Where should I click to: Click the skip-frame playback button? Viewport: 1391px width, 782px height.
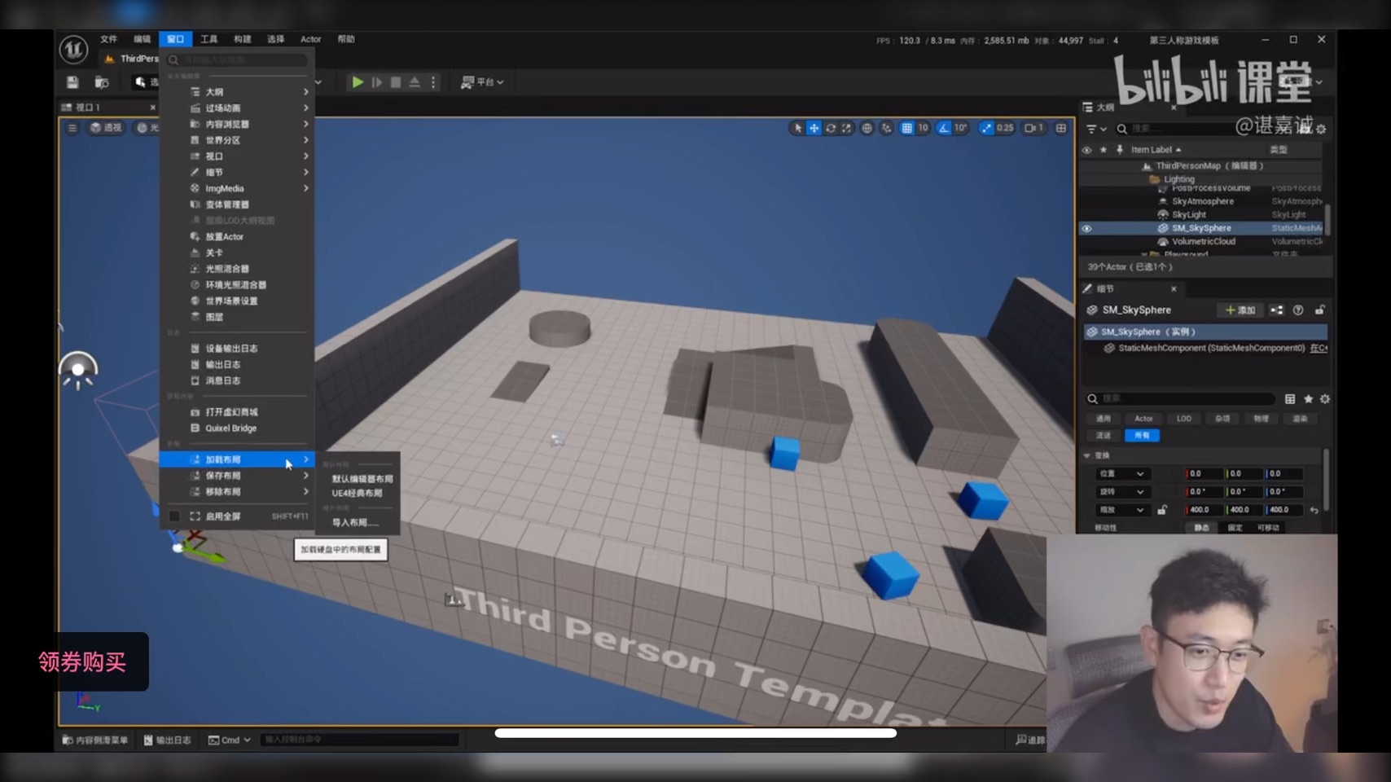376,82
